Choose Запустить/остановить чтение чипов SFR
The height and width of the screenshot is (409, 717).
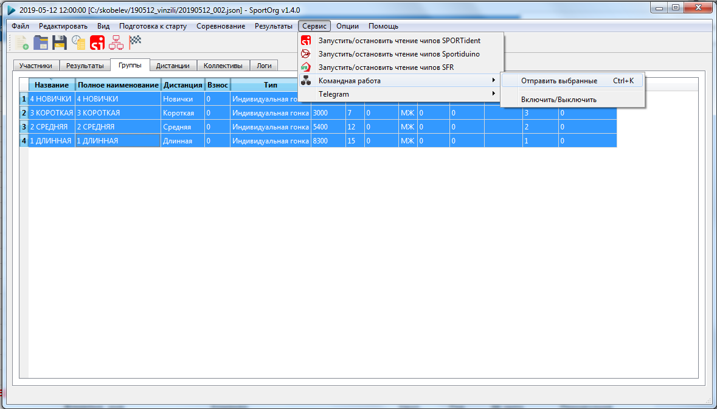[401, 67]
